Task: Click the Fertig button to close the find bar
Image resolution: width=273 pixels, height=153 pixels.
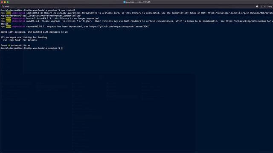Action: pyautogui.click(x=270, y=6)
